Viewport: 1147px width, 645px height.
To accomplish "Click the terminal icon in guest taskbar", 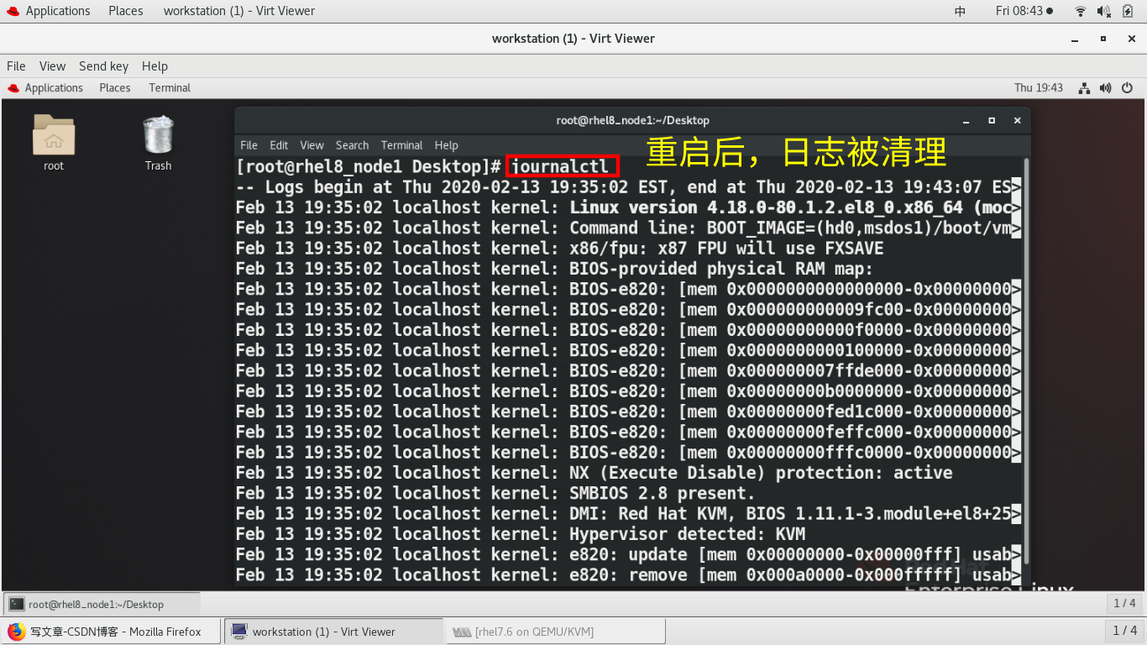I will [x=17, y=604].
